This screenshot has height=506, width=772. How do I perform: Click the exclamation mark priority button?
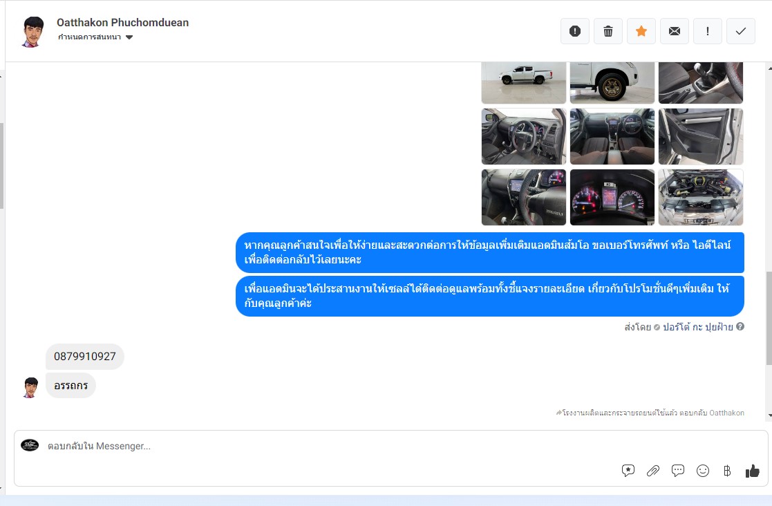708,31
